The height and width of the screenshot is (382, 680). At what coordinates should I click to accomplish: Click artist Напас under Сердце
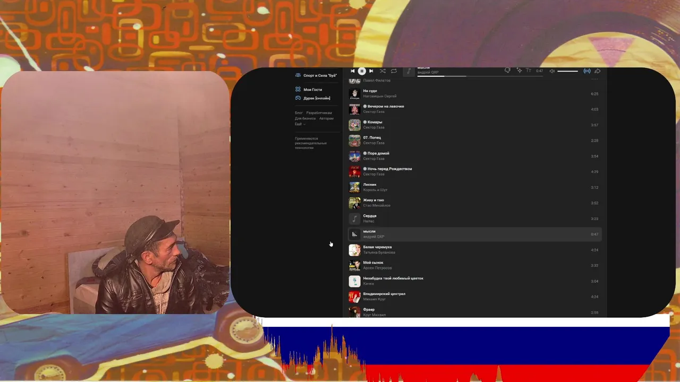(x=369, y=221)
